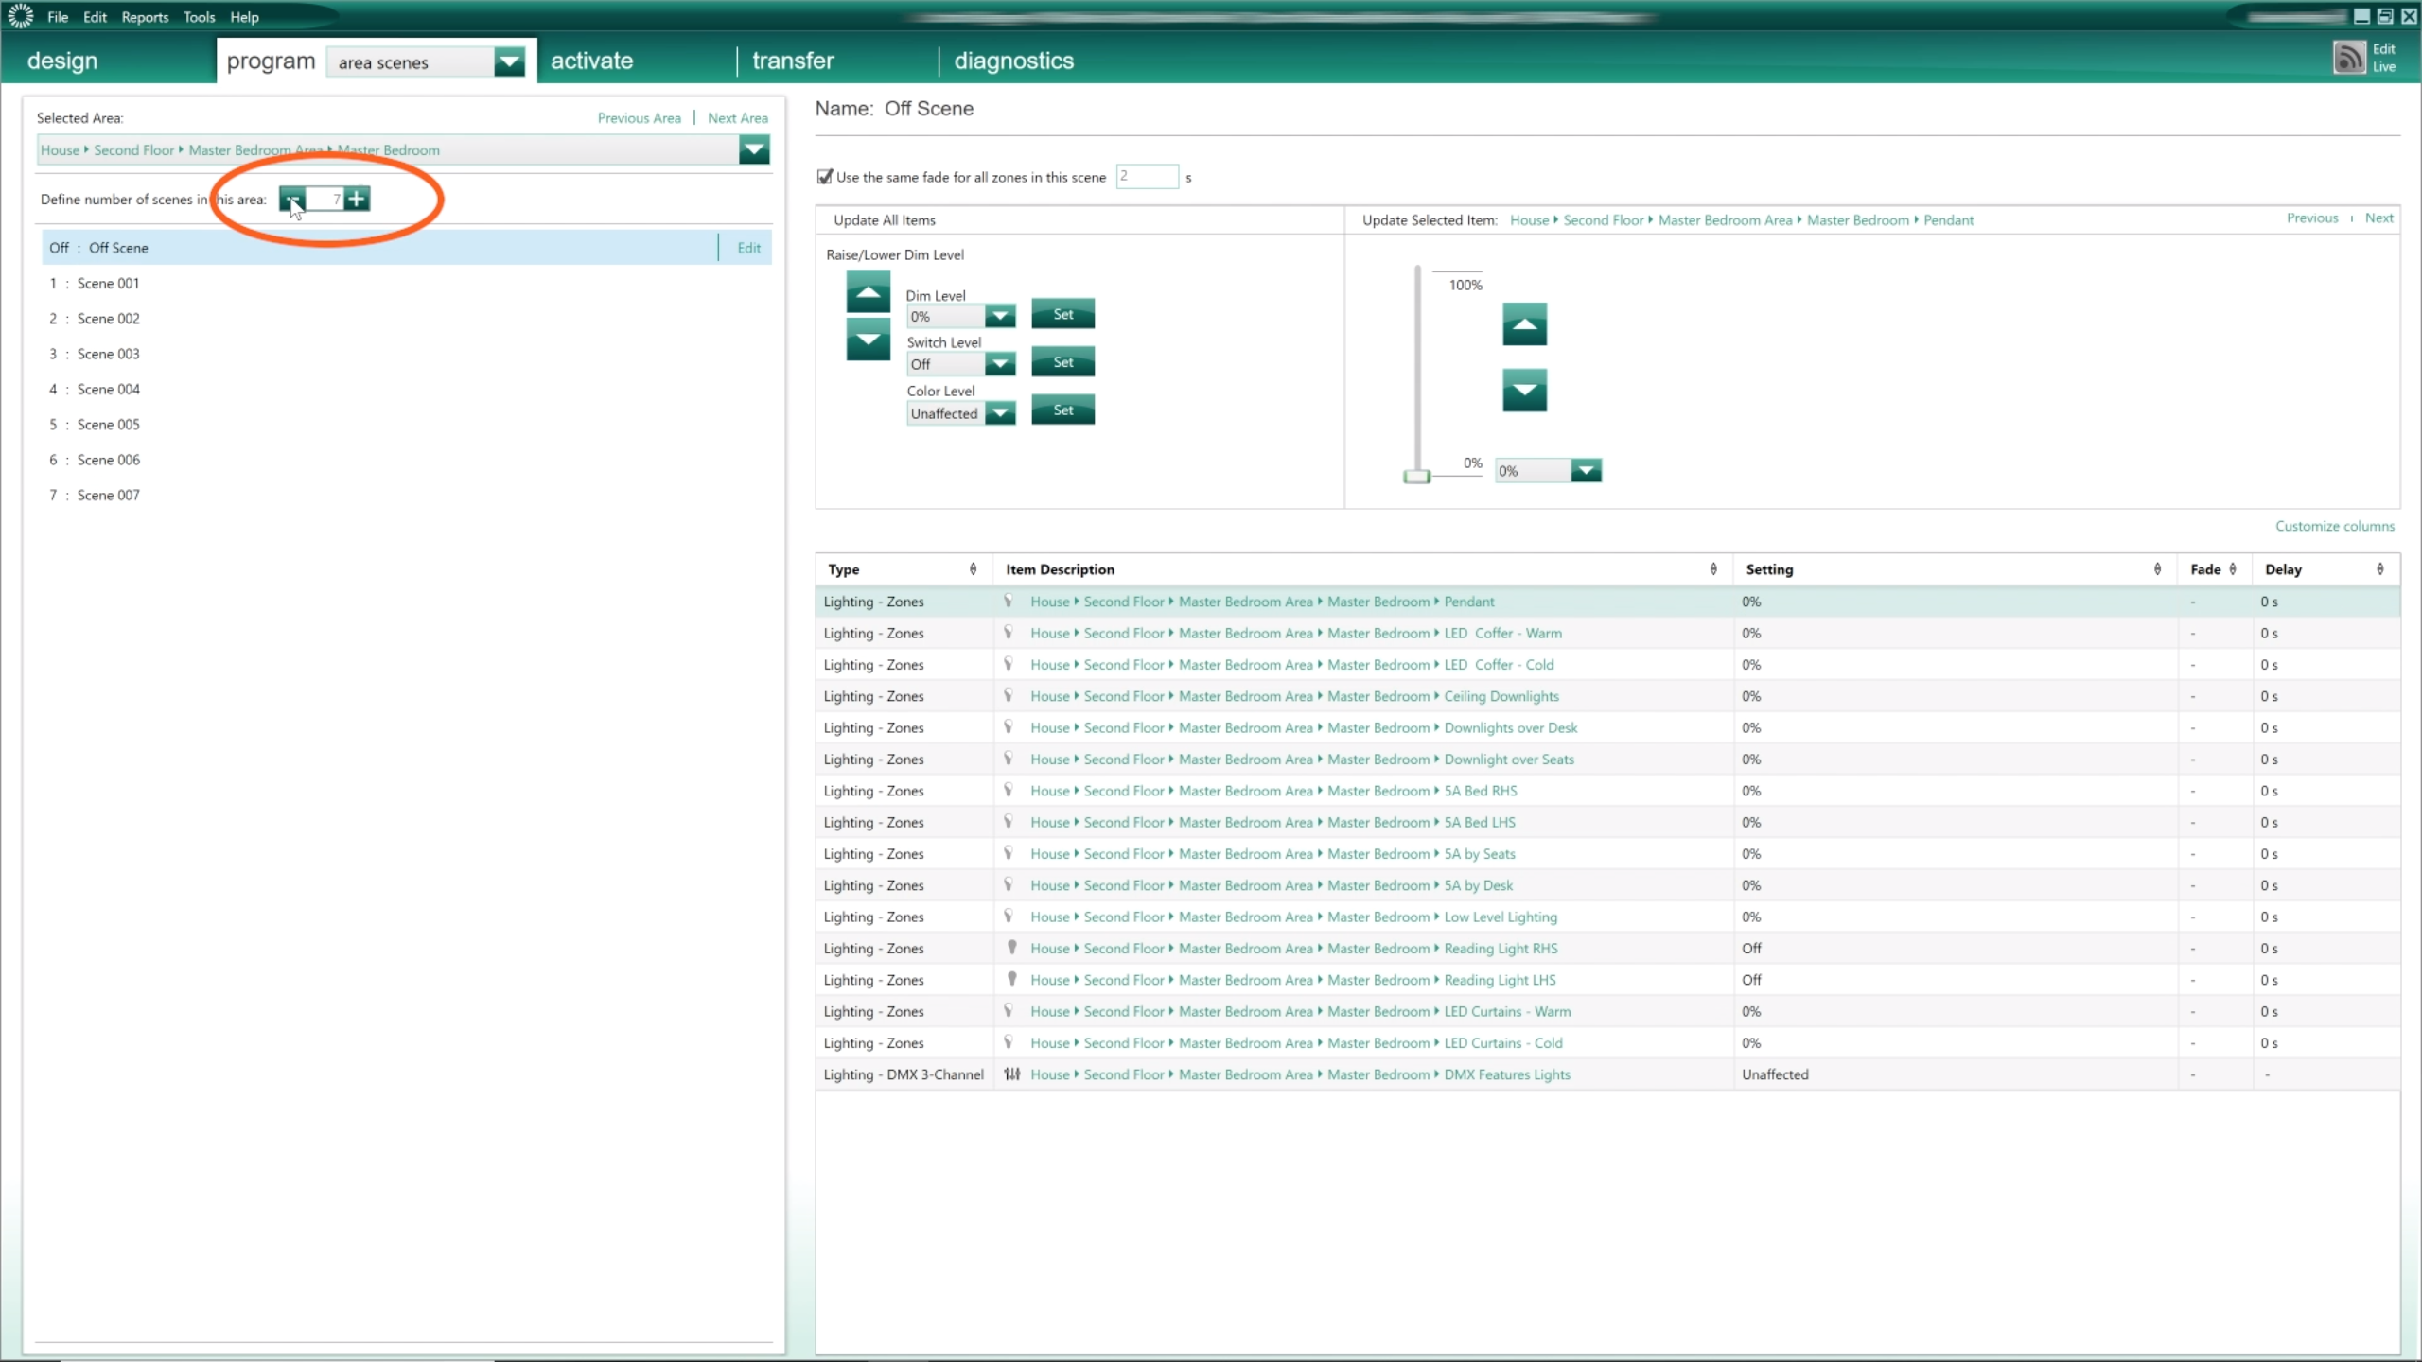Switch to the activate tab

592,61
